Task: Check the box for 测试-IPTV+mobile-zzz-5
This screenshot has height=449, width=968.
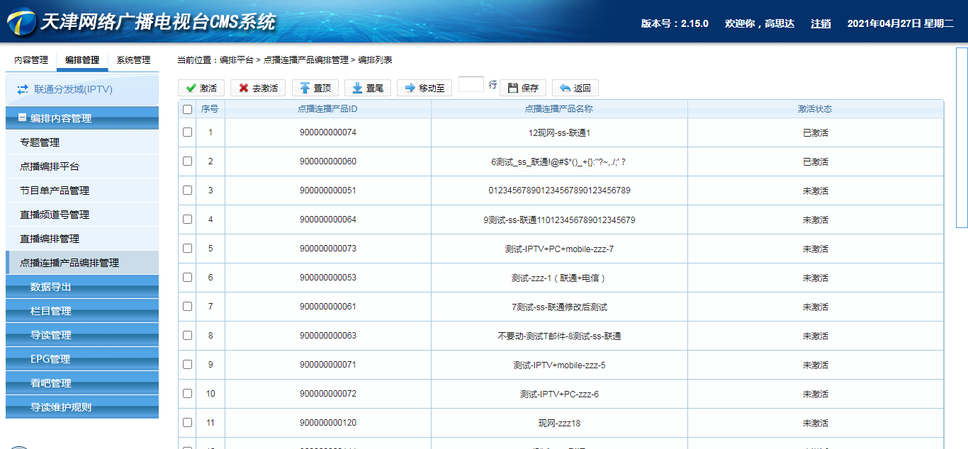Action: tap(187, 364)
